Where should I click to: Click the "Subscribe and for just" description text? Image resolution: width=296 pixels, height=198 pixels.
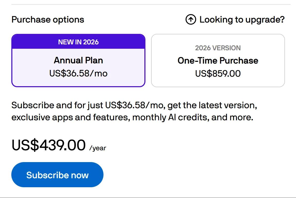57,105
